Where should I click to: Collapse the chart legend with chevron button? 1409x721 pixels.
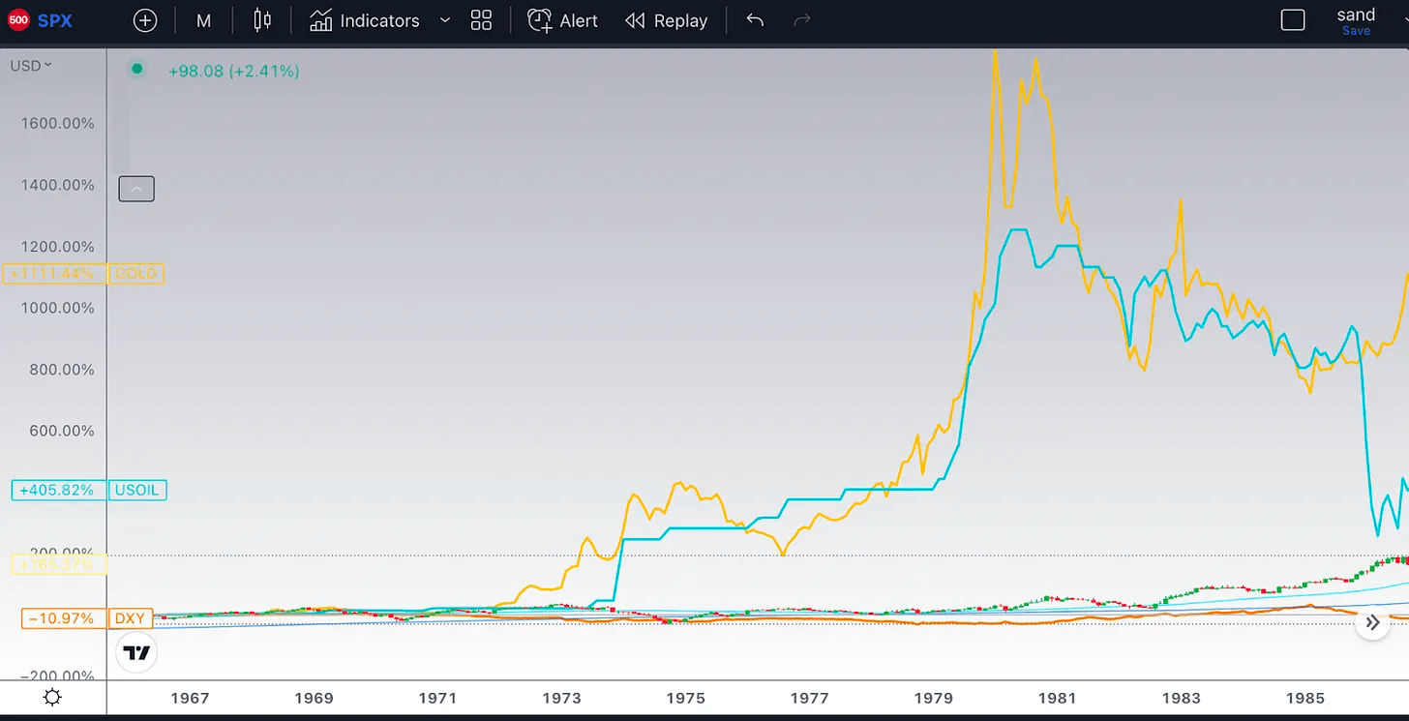136,190
